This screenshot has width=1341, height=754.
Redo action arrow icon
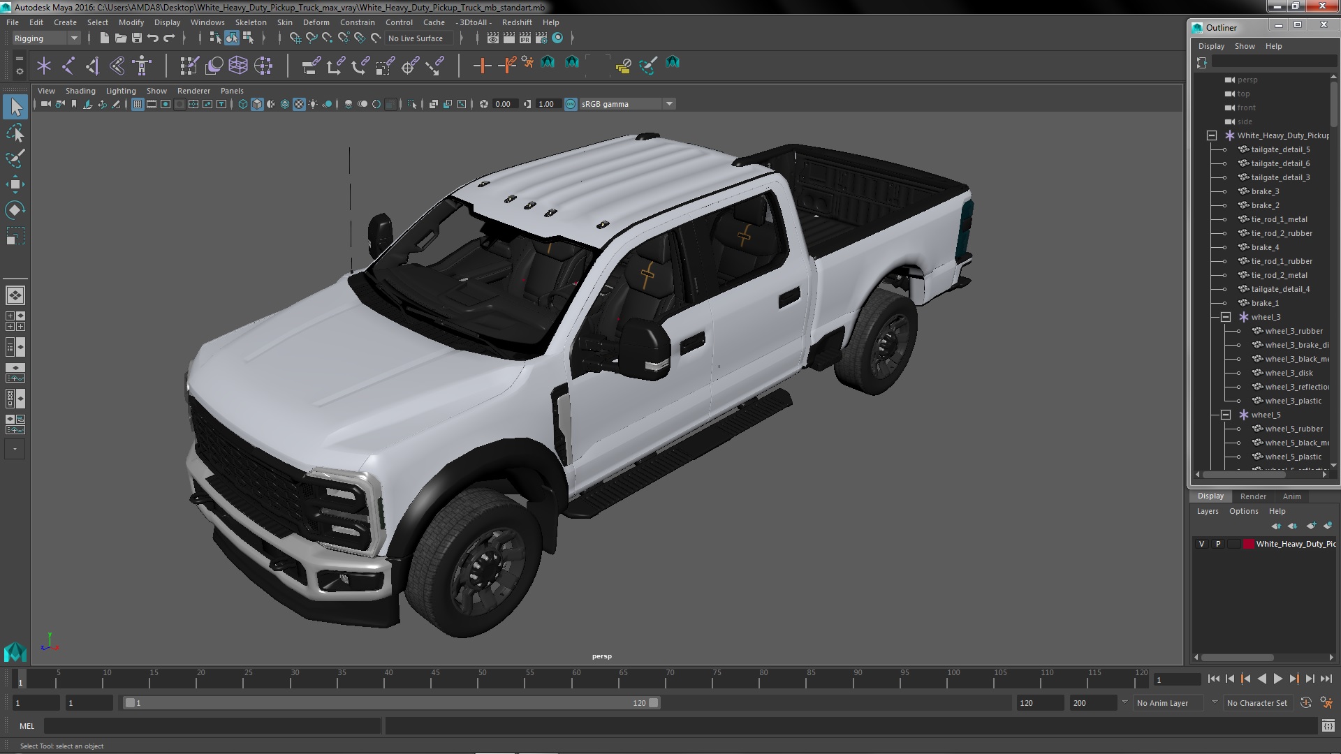click(169, 38)
